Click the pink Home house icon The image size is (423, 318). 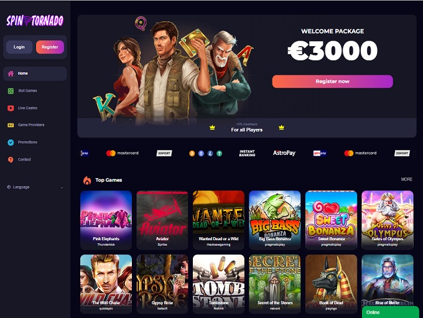11,73
